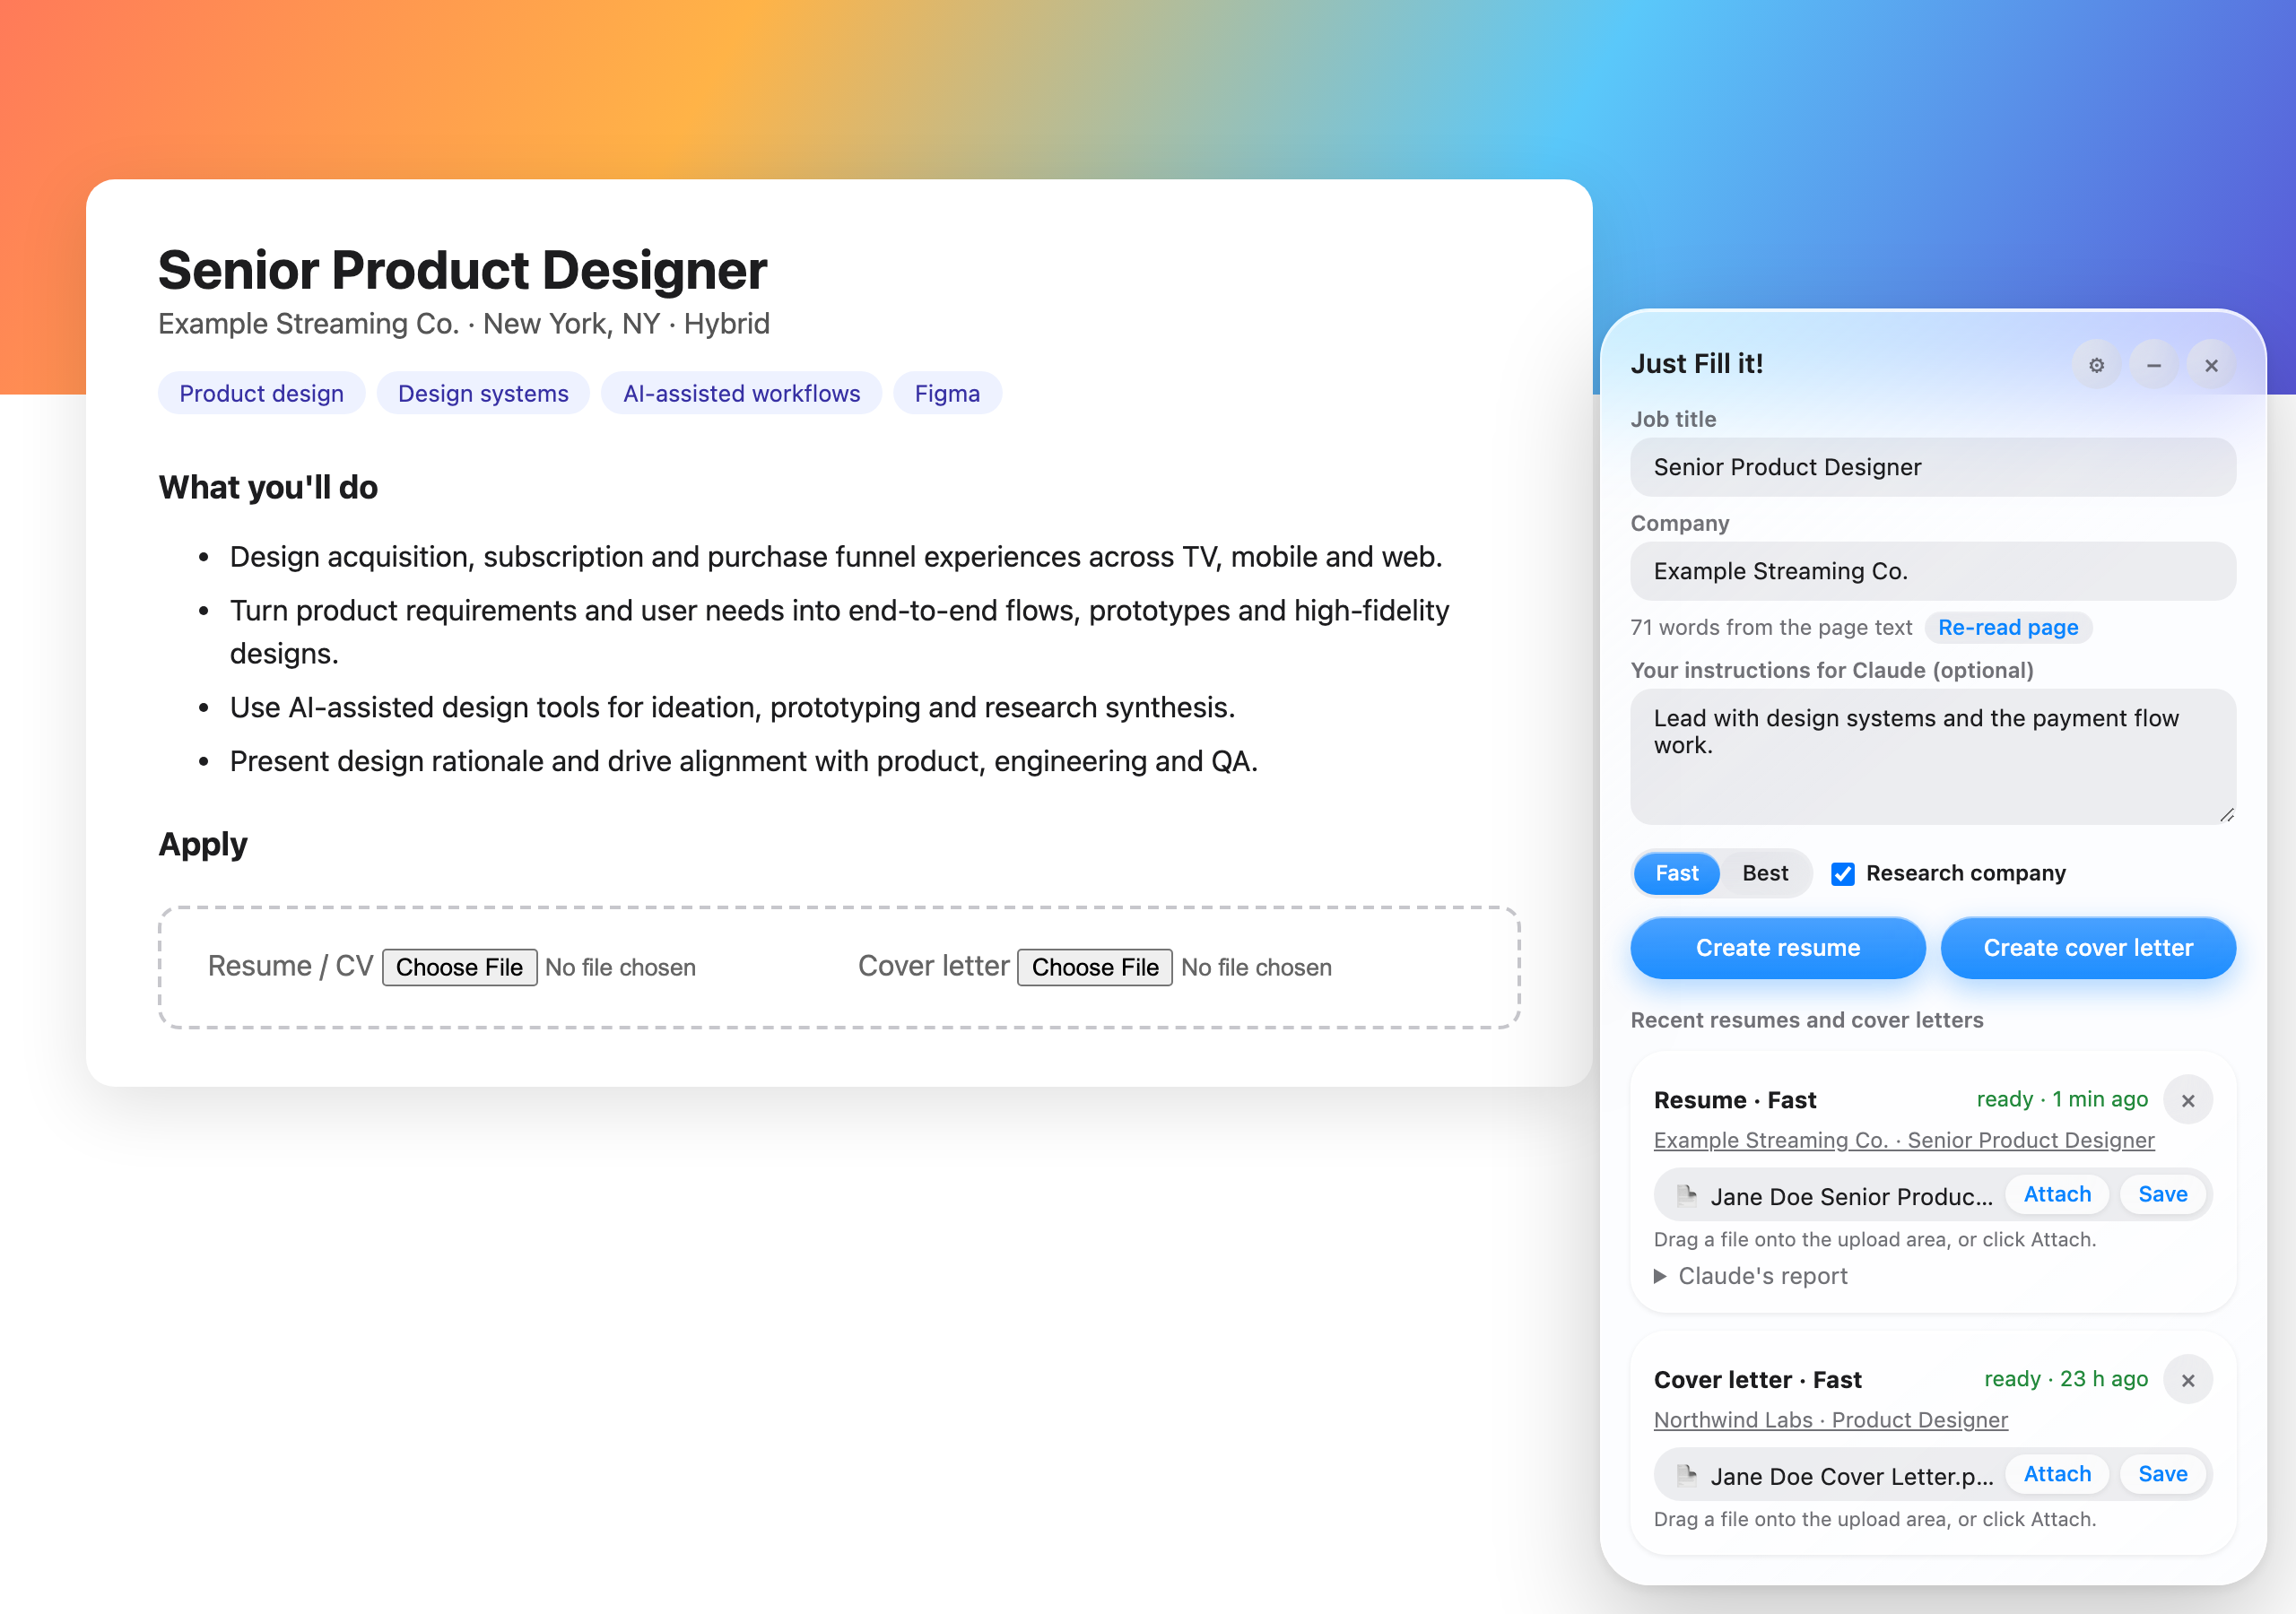The image size is (2296, 1614).
Task: Switch to Best mode
Action: pyautogui.click(x=1765, y=873)
